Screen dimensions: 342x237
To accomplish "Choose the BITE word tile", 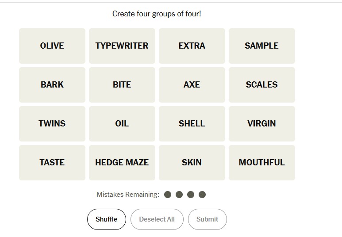I will pos(122,85).
